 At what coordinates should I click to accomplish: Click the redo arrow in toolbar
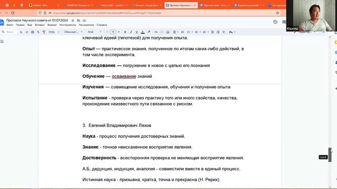point(27,32)
